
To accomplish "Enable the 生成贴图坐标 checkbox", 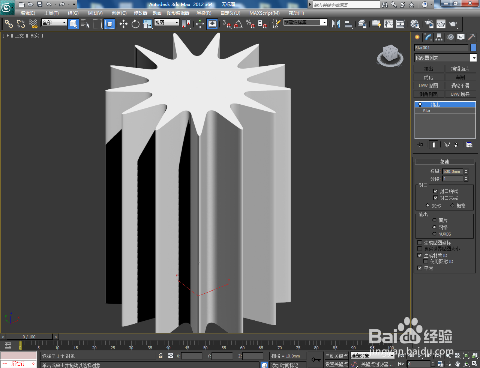I will point(419,243).
